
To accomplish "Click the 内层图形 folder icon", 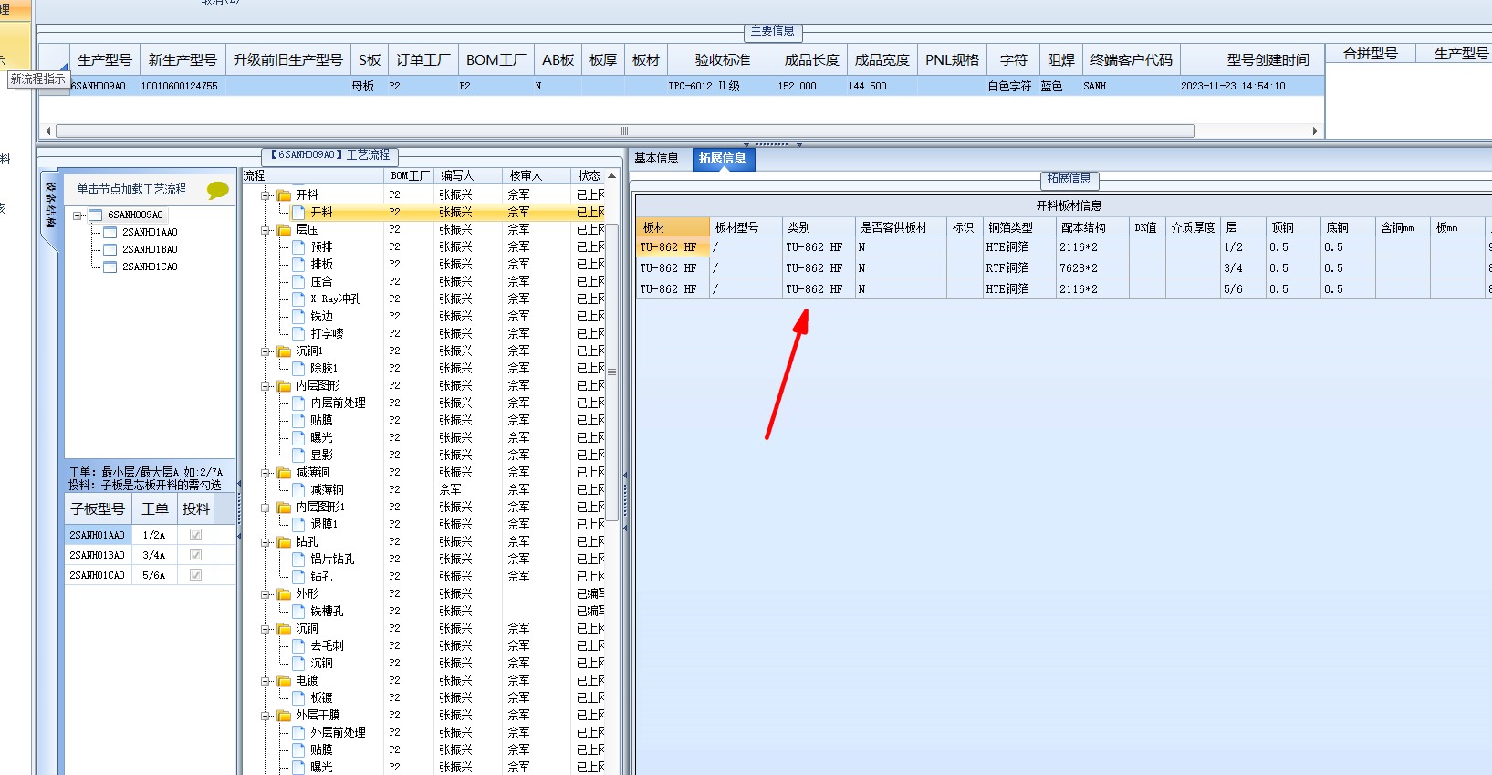I will click(x=284, y=386).
